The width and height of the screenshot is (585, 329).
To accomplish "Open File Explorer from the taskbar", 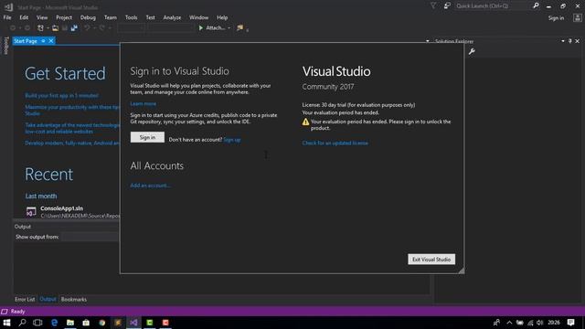I will tap(70, 323).
